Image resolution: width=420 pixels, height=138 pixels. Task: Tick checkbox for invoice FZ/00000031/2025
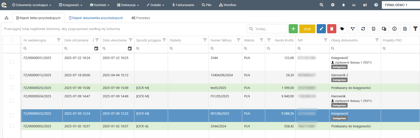tap(11, 62)
